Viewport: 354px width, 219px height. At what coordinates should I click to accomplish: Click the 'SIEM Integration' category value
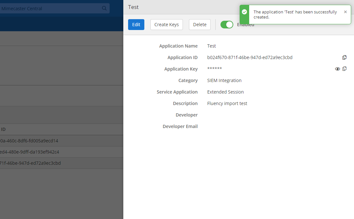pyautogui.click(x=224, y=80)
